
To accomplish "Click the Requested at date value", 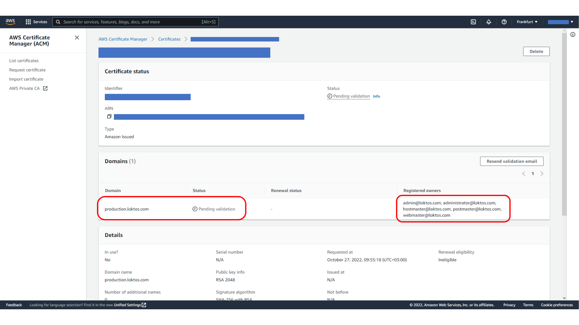I will (x=367, y=260).
